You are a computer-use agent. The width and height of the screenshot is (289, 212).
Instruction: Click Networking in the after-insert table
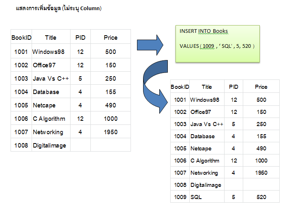[204, 173]
